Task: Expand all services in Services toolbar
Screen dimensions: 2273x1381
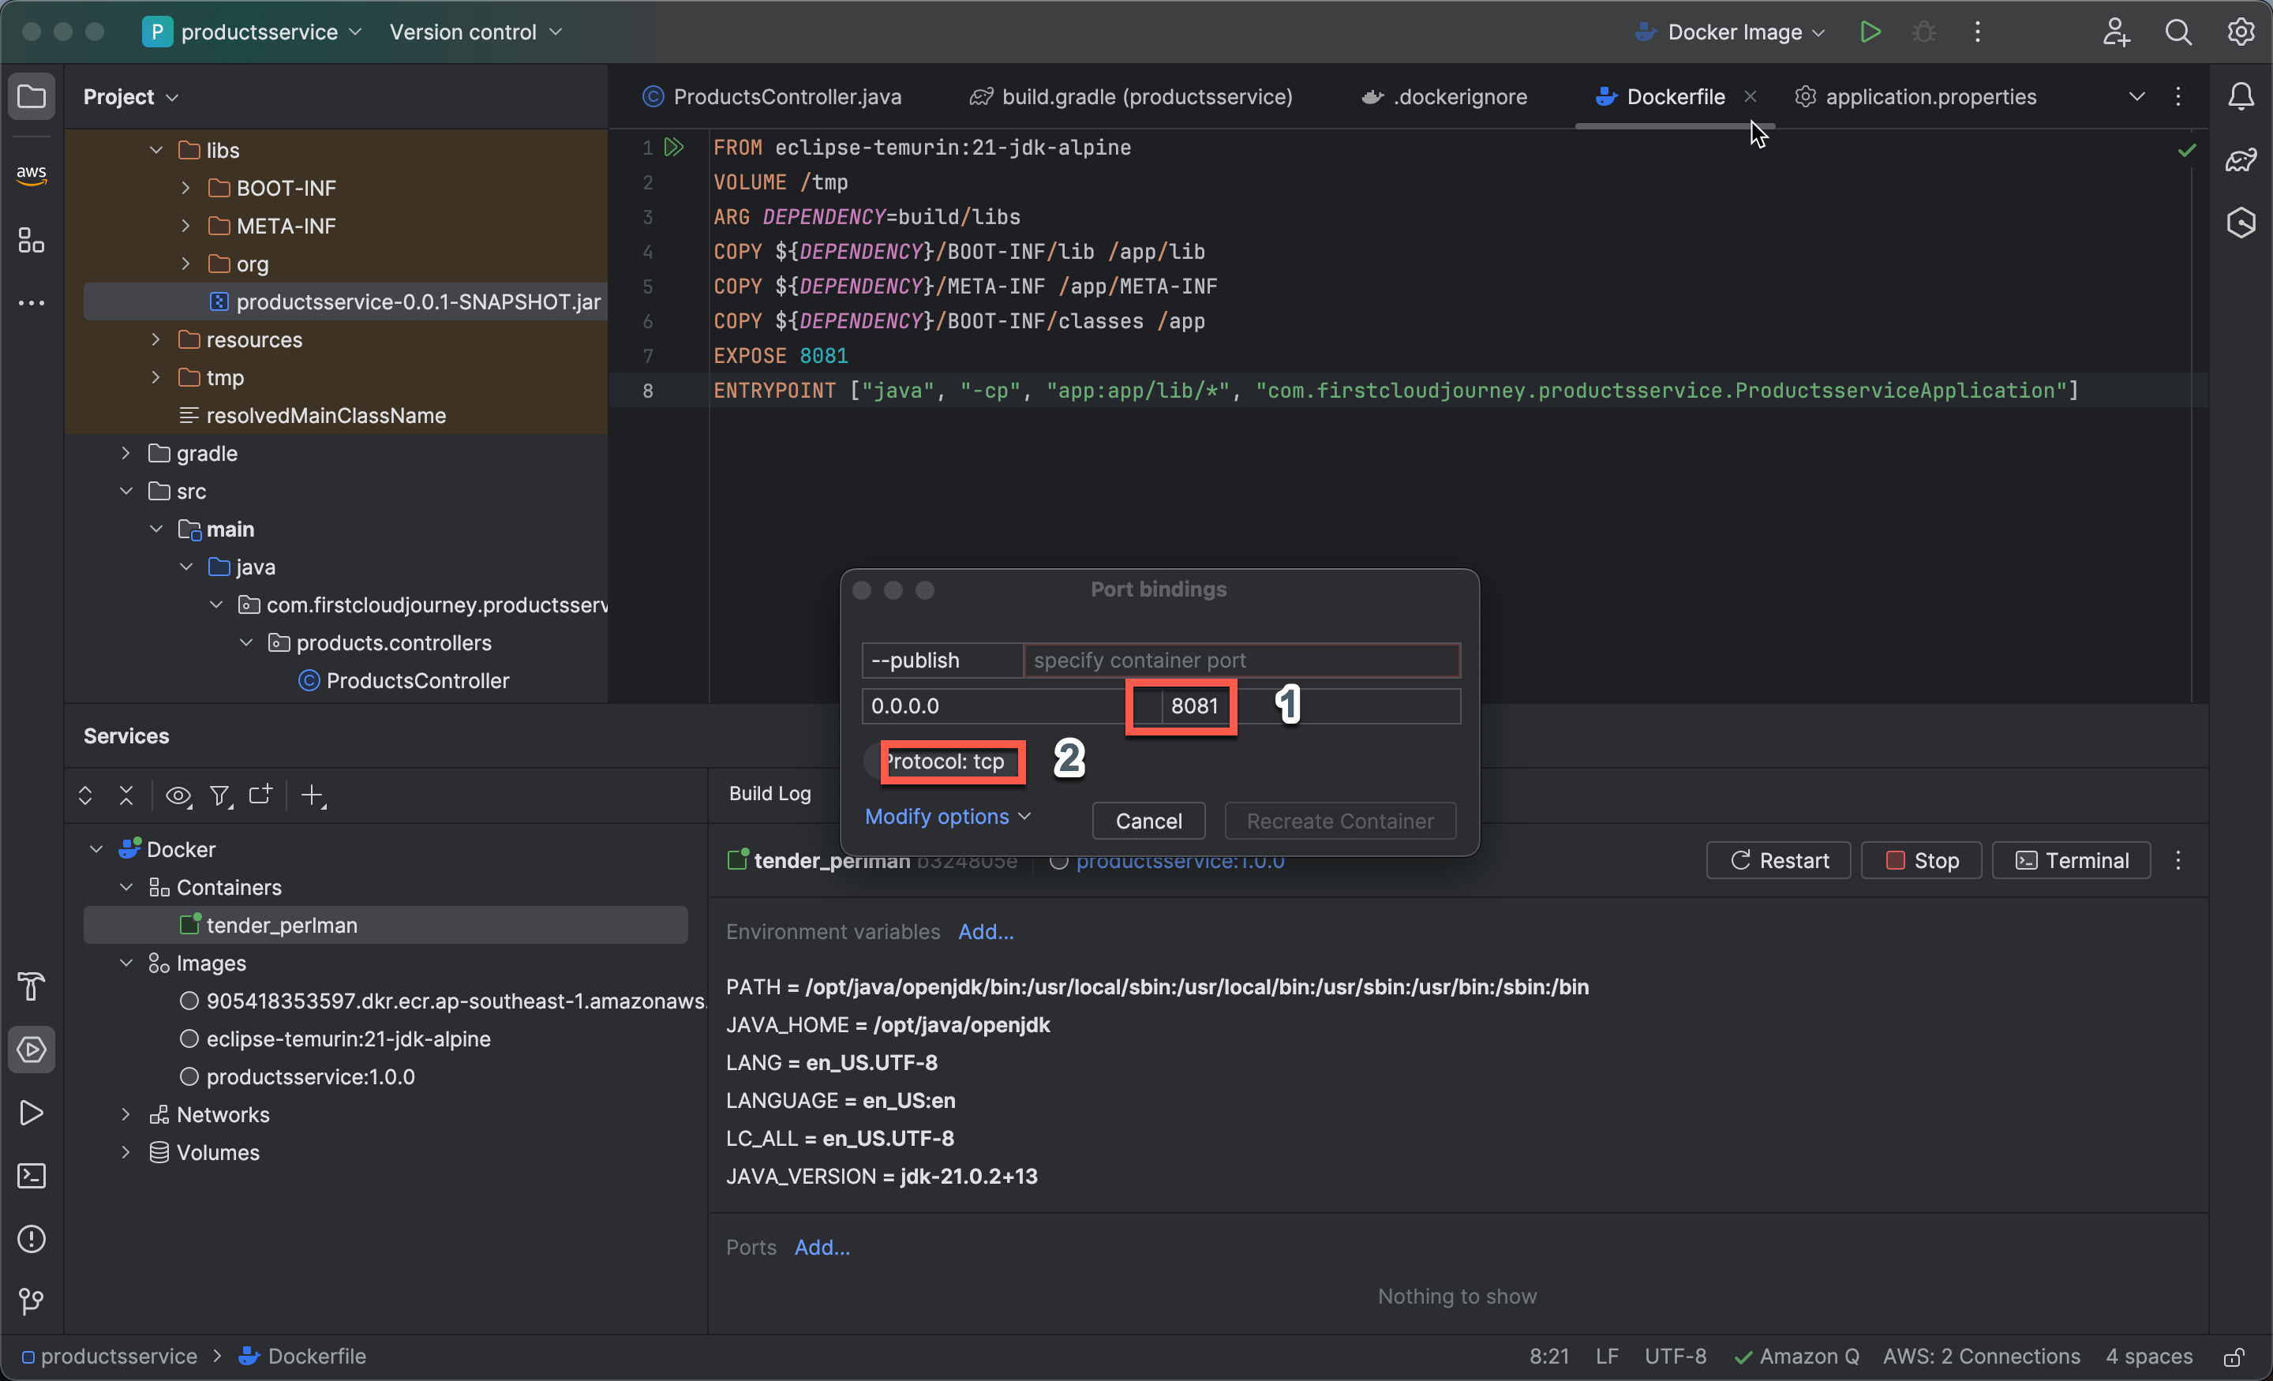Action: coord(85,795)
